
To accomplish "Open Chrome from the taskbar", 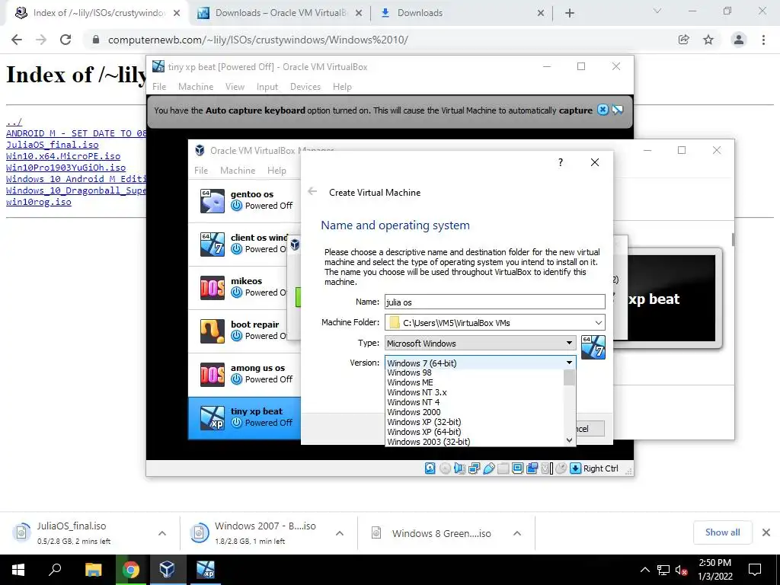I will (131, 570).
